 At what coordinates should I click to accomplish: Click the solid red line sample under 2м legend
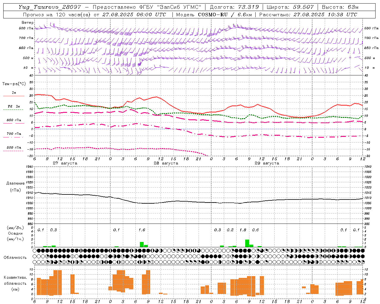point(14,96)
